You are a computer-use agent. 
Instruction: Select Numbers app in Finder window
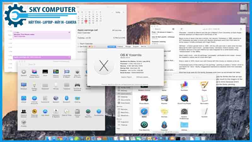click(184, 86)
